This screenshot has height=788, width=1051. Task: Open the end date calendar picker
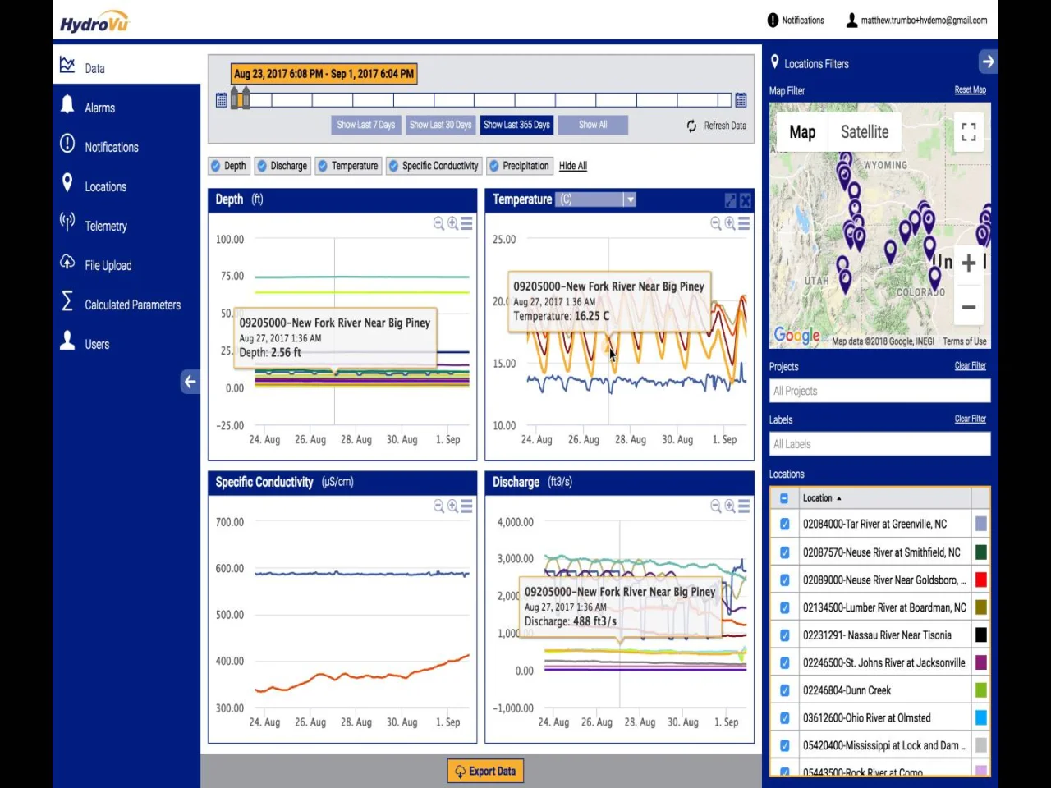click(741, 100)
